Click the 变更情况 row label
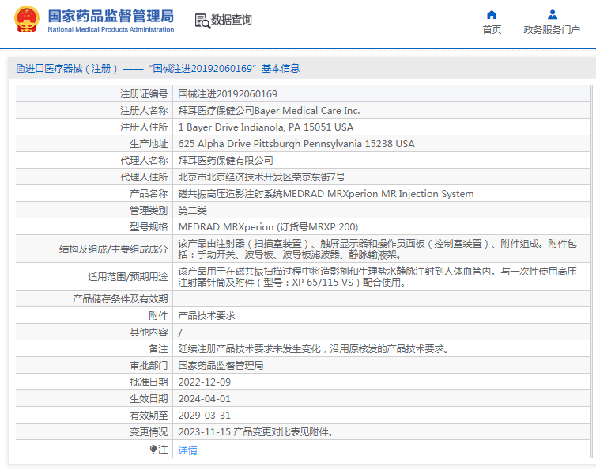The height and width of the screenshot is (471, 596). (x=149, y=431)
